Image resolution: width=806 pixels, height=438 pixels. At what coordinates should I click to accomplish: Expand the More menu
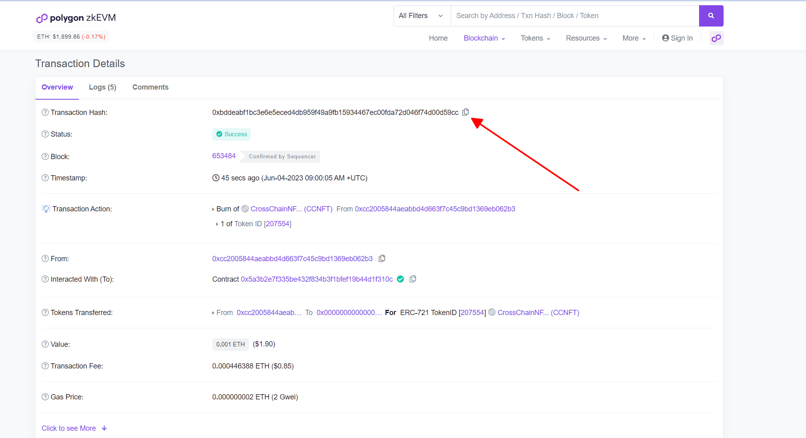(634, 38)
